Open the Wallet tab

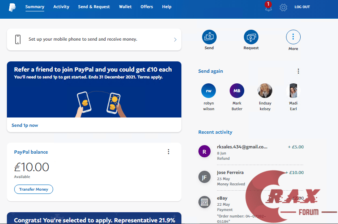coord(125,7)
